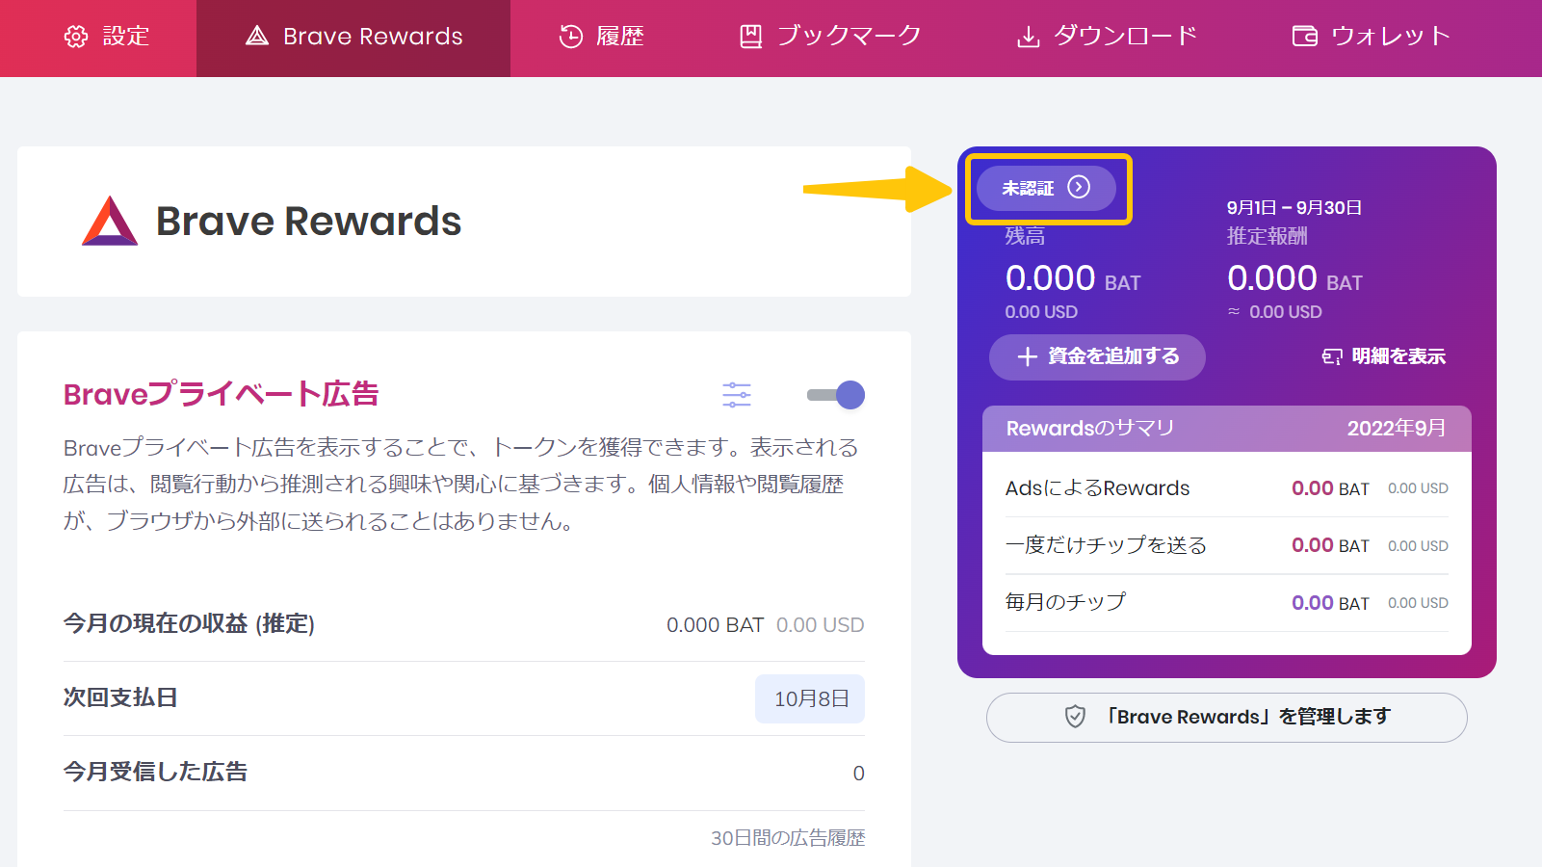This screenshot has height=867, width=1542.
Task: Click the 2022年9月 summary date
Action: pyautogui.click(x=1397, y=429)
